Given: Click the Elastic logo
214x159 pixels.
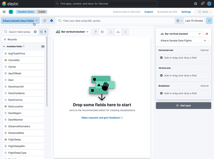Looking at the screenshot, I should point(10,4).
